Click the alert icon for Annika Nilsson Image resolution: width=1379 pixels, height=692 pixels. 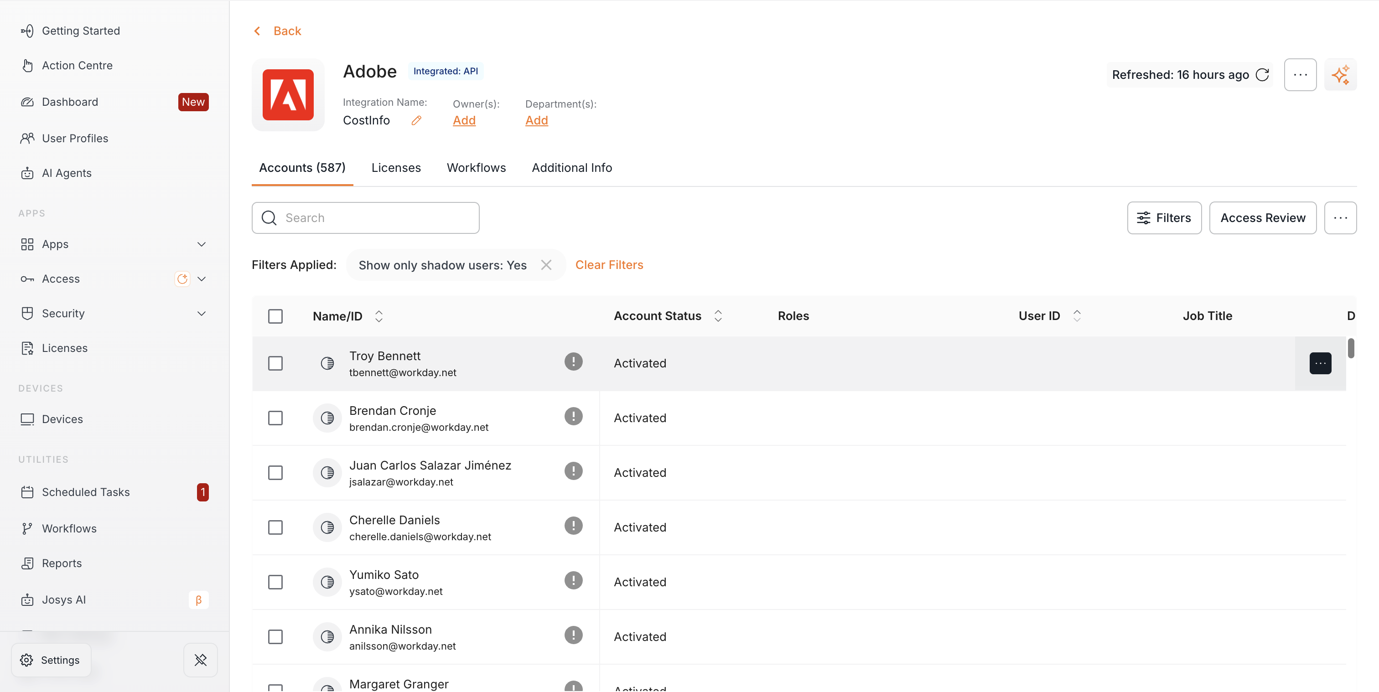click(573, 635)
